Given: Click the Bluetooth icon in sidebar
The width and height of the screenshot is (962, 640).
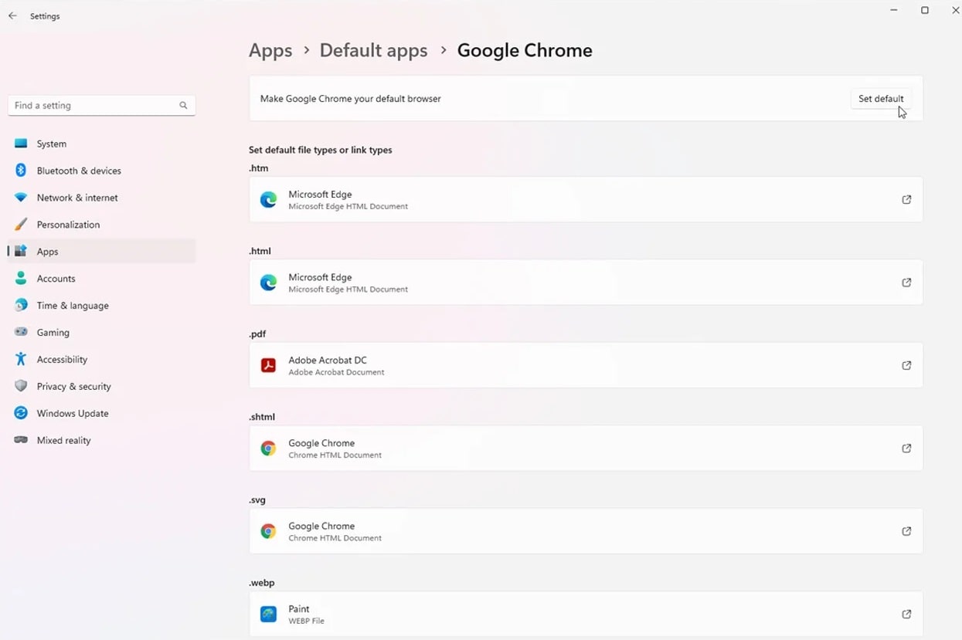Looking at the screenshot, I should point(21,171).
